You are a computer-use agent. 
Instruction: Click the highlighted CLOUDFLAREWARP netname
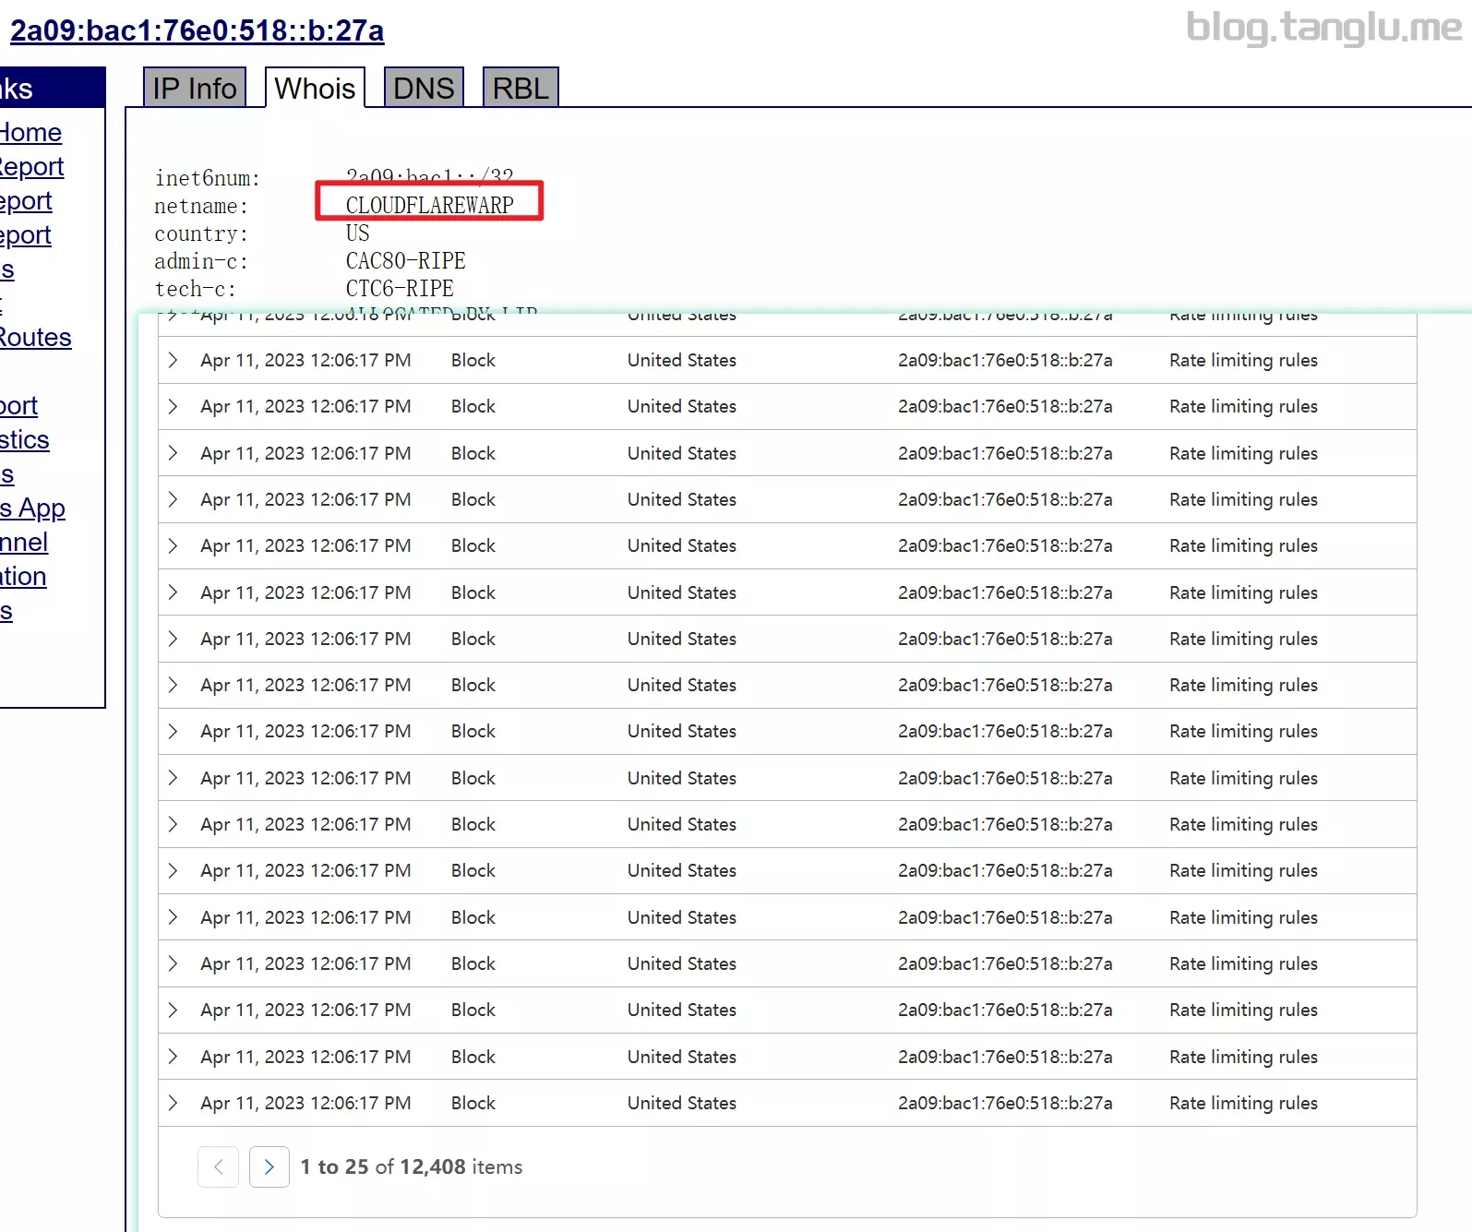point(429,205)
